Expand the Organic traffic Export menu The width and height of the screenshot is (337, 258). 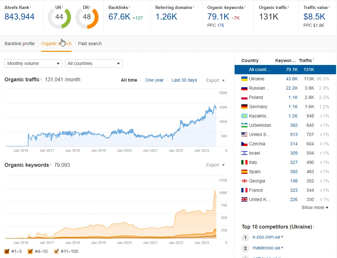click(215, 80)
